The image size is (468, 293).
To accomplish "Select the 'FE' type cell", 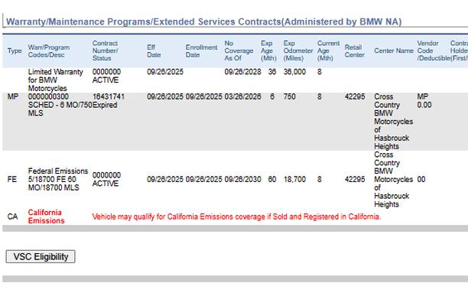I will point(12,180).
